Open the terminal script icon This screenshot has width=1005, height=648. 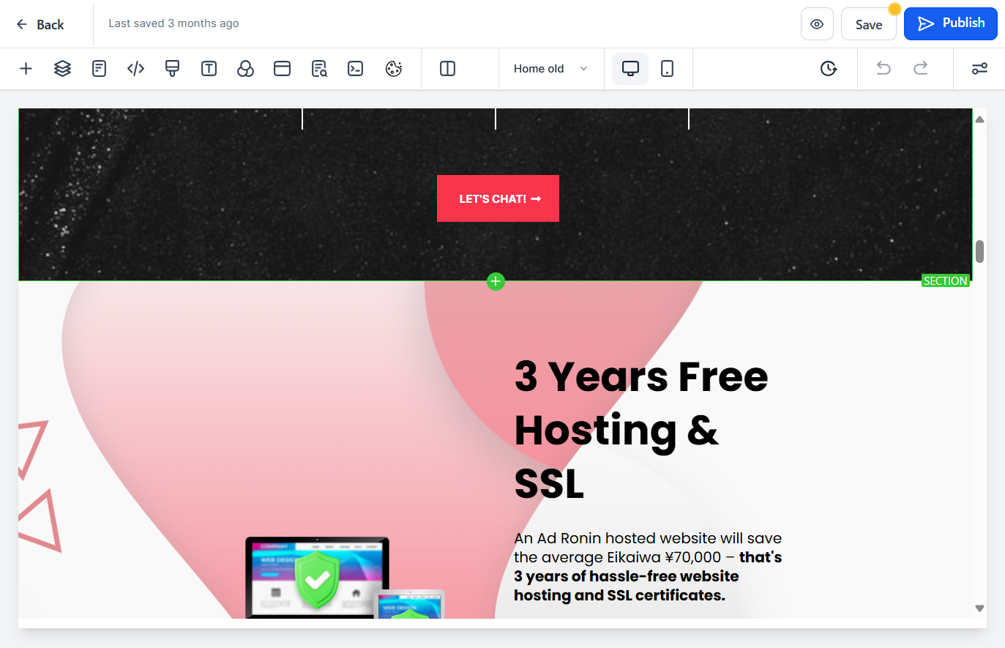(356, 69)
